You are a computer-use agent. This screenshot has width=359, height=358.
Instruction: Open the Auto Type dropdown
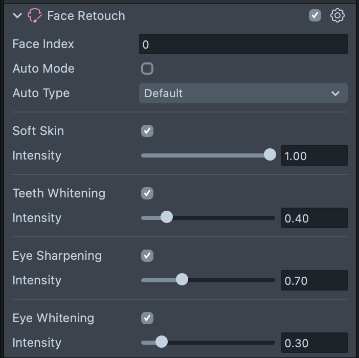click(x=243, y=93)
